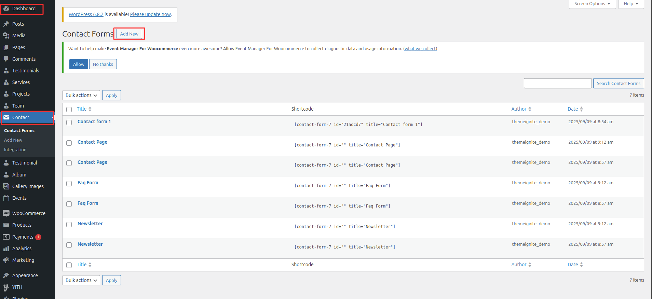Check the Contact Page 9:12 am row checkbox
This screenshot has height=299, width=652.
click(69, 143)
